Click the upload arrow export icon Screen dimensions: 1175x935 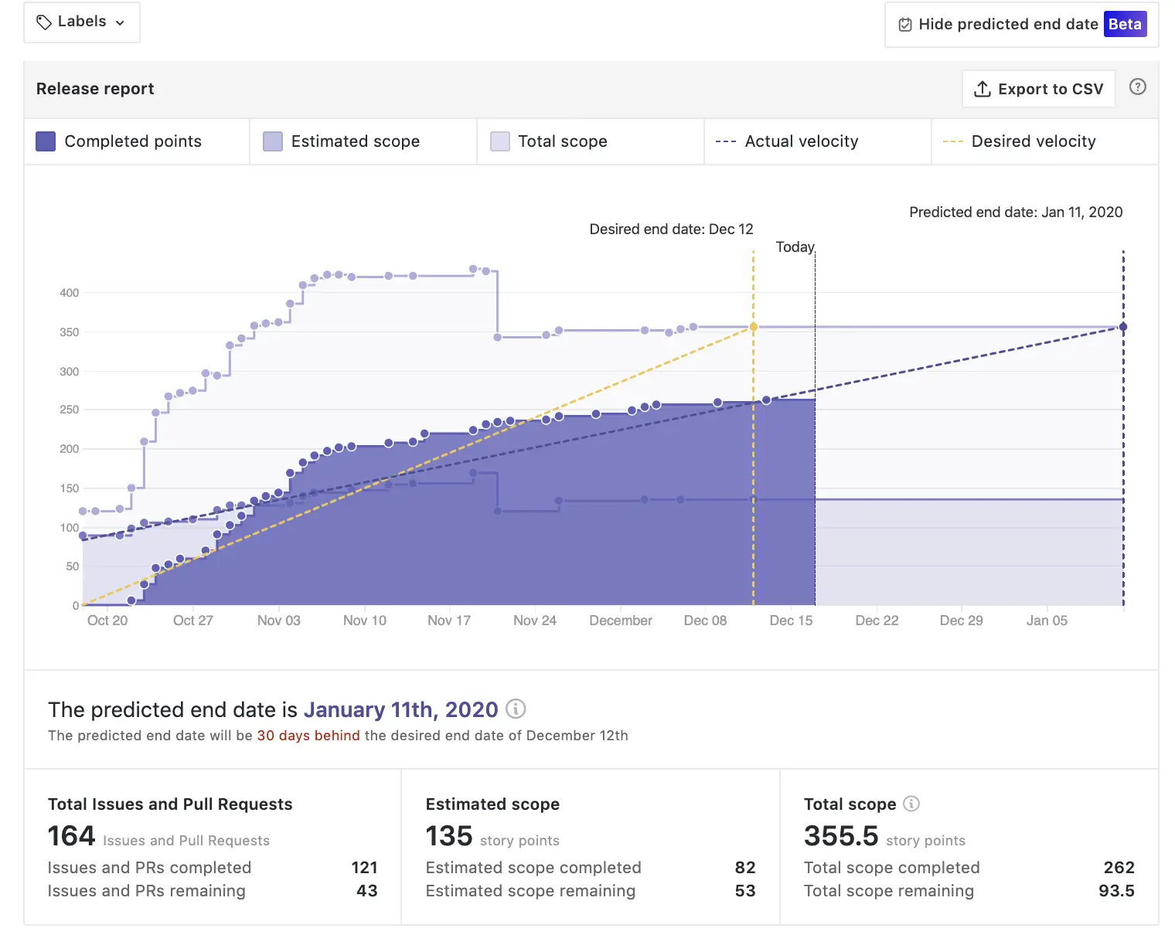pos(983,89)
